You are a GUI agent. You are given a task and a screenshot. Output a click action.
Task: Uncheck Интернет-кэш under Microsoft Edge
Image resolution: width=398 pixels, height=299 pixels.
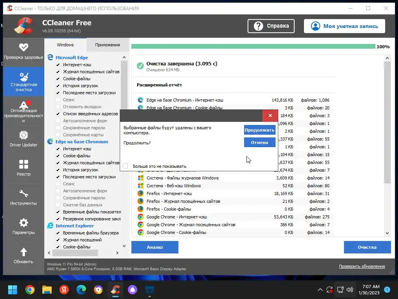(x=58, y=65)
